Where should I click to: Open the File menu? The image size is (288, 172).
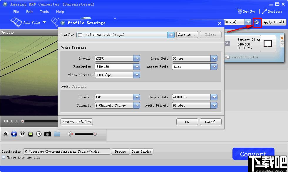(16, 11)
